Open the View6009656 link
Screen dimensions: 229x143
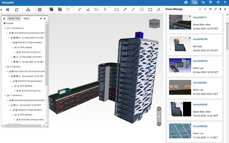click(200, 126)
